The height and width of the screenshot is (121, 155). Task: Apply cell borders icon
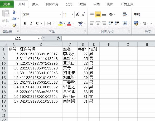tap(49, 23)
